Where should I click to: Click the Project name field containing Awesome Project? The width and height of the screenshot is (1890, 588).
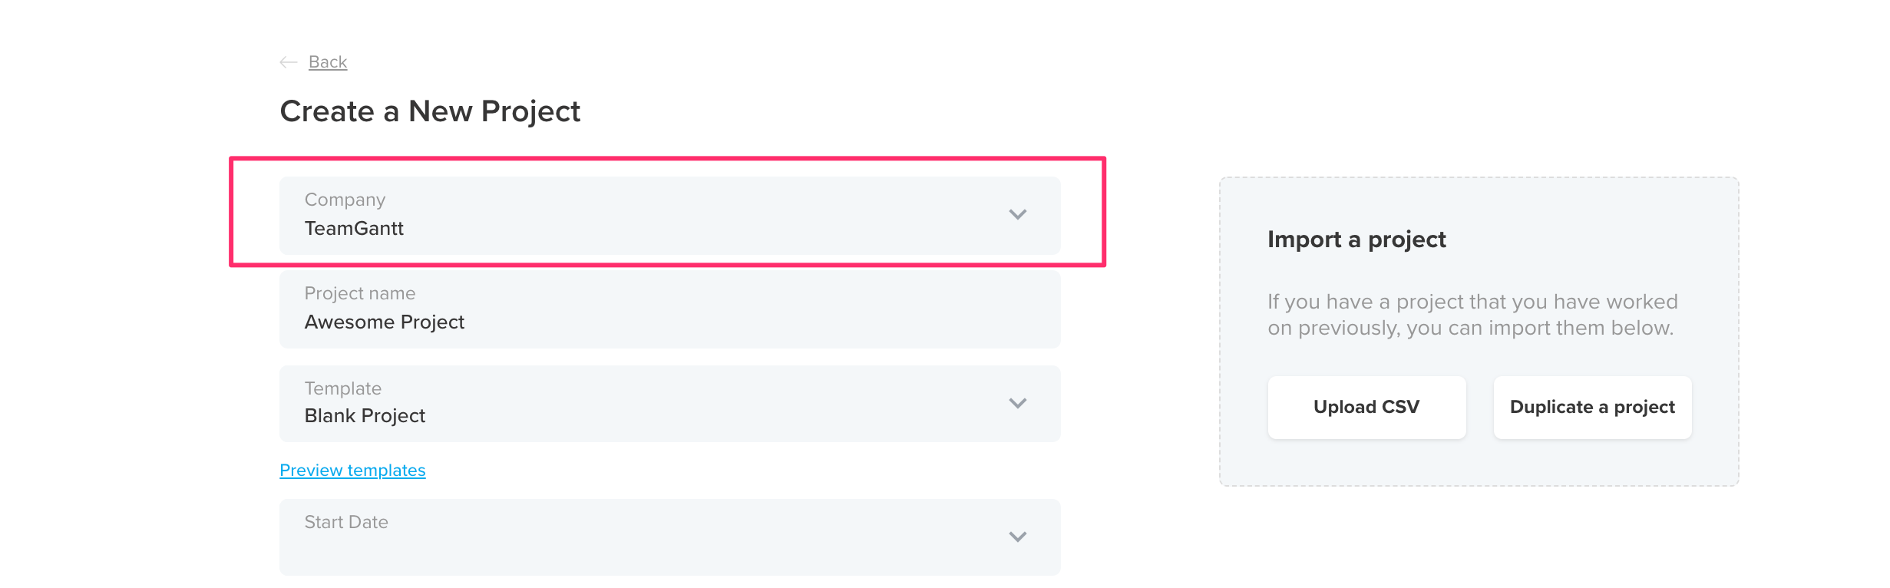668,309
